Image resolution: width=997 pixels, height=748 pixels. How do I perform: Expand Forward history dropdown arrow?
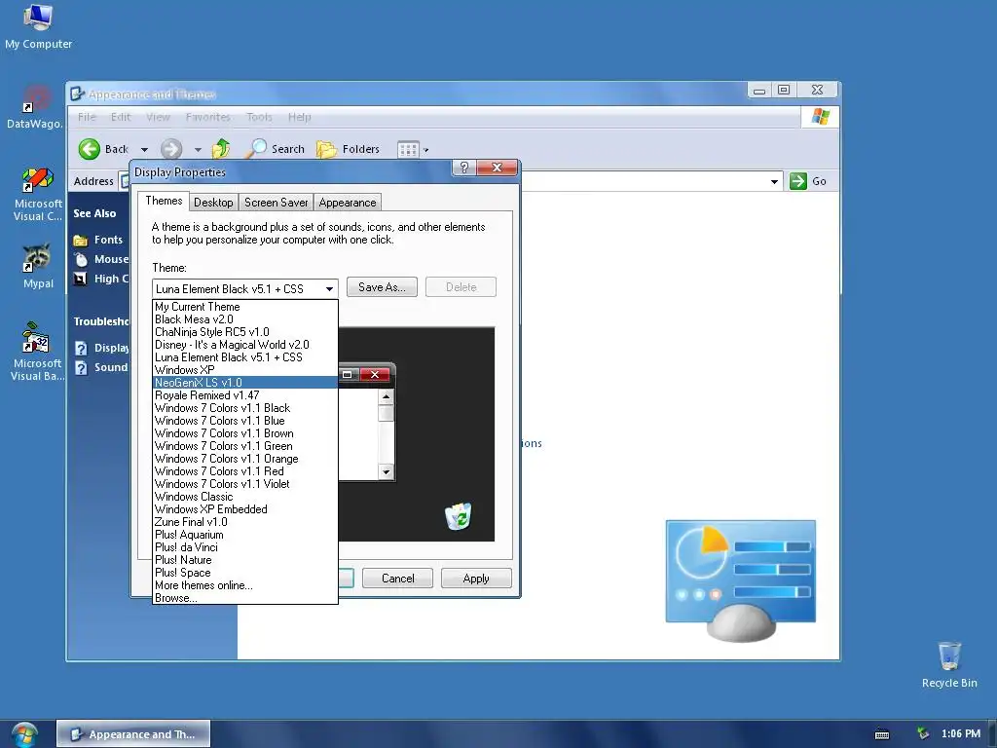(198, 149)
